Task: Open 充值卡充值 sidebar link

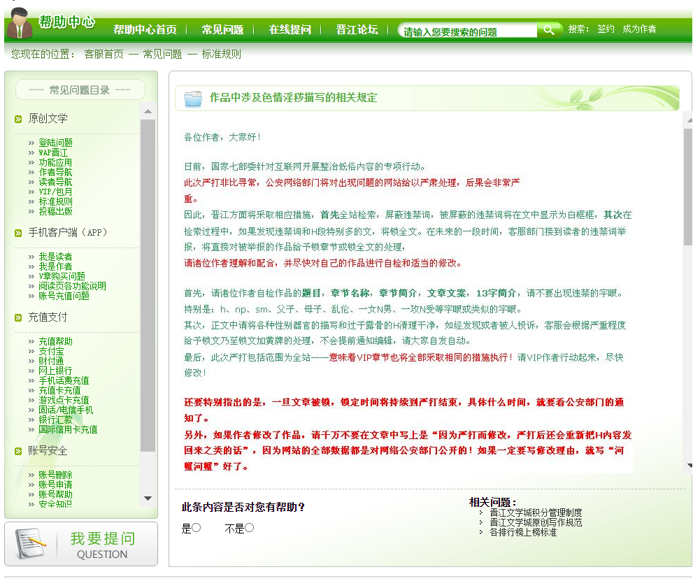Action: (x=60, y=391)
